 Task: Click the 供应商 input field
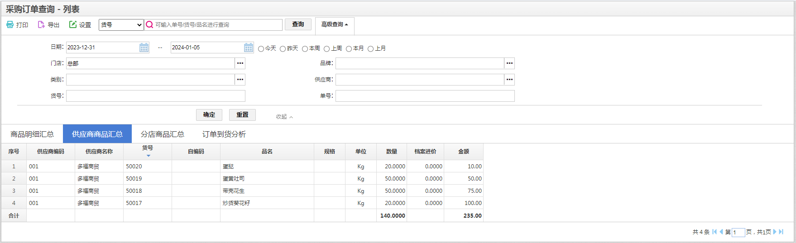point(420,80)
